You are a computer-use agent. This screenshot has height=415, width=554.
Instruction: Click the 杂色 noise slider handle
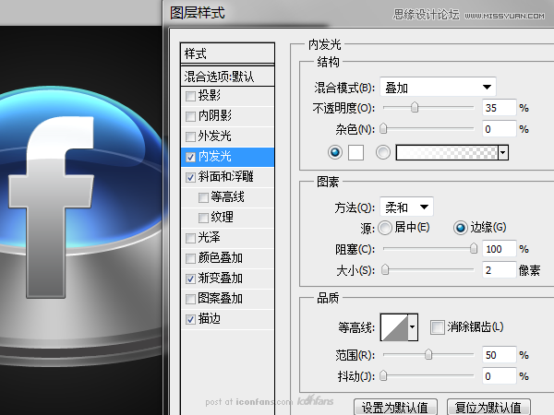(x=383, y=128)
